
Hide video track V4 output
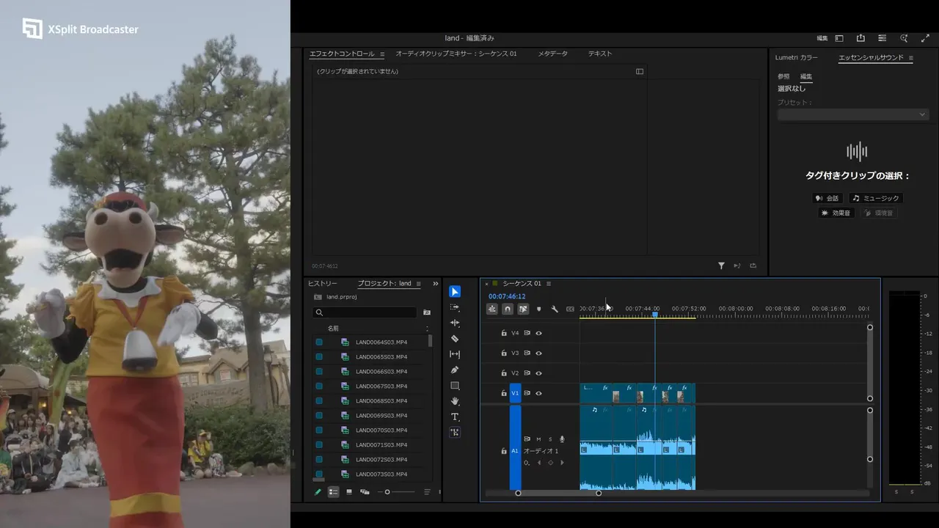[x=538, y=333]
